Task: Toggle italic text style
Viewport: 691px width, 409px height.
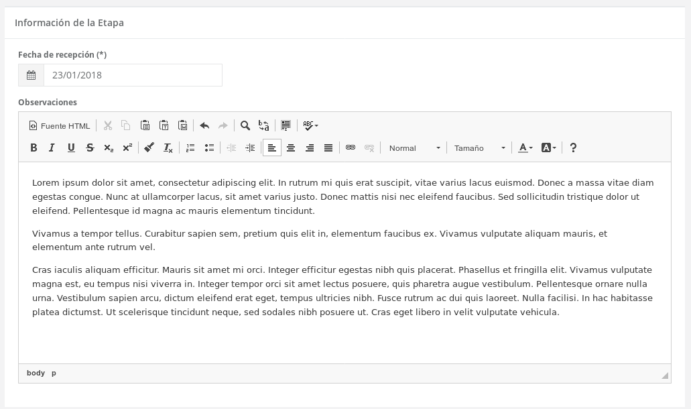Action: (x=52, y=148)
